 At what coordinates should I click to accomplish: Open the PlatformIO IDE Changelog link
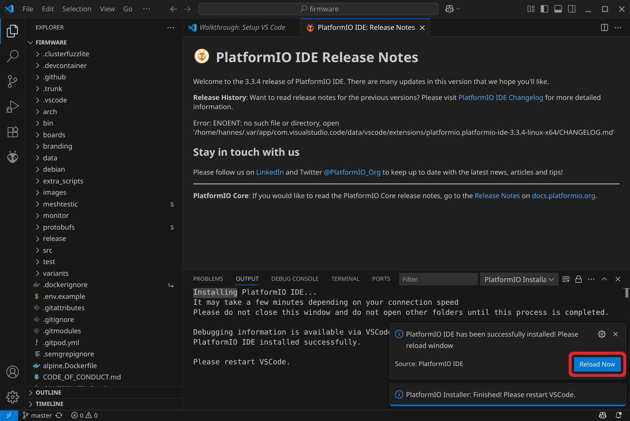[x=501, y=97]
